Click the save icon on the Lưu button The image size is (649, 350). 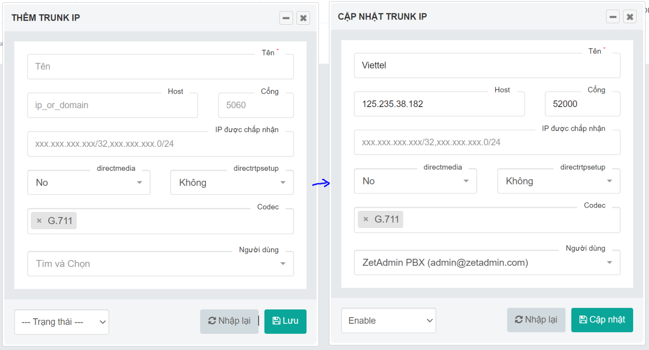276,321
